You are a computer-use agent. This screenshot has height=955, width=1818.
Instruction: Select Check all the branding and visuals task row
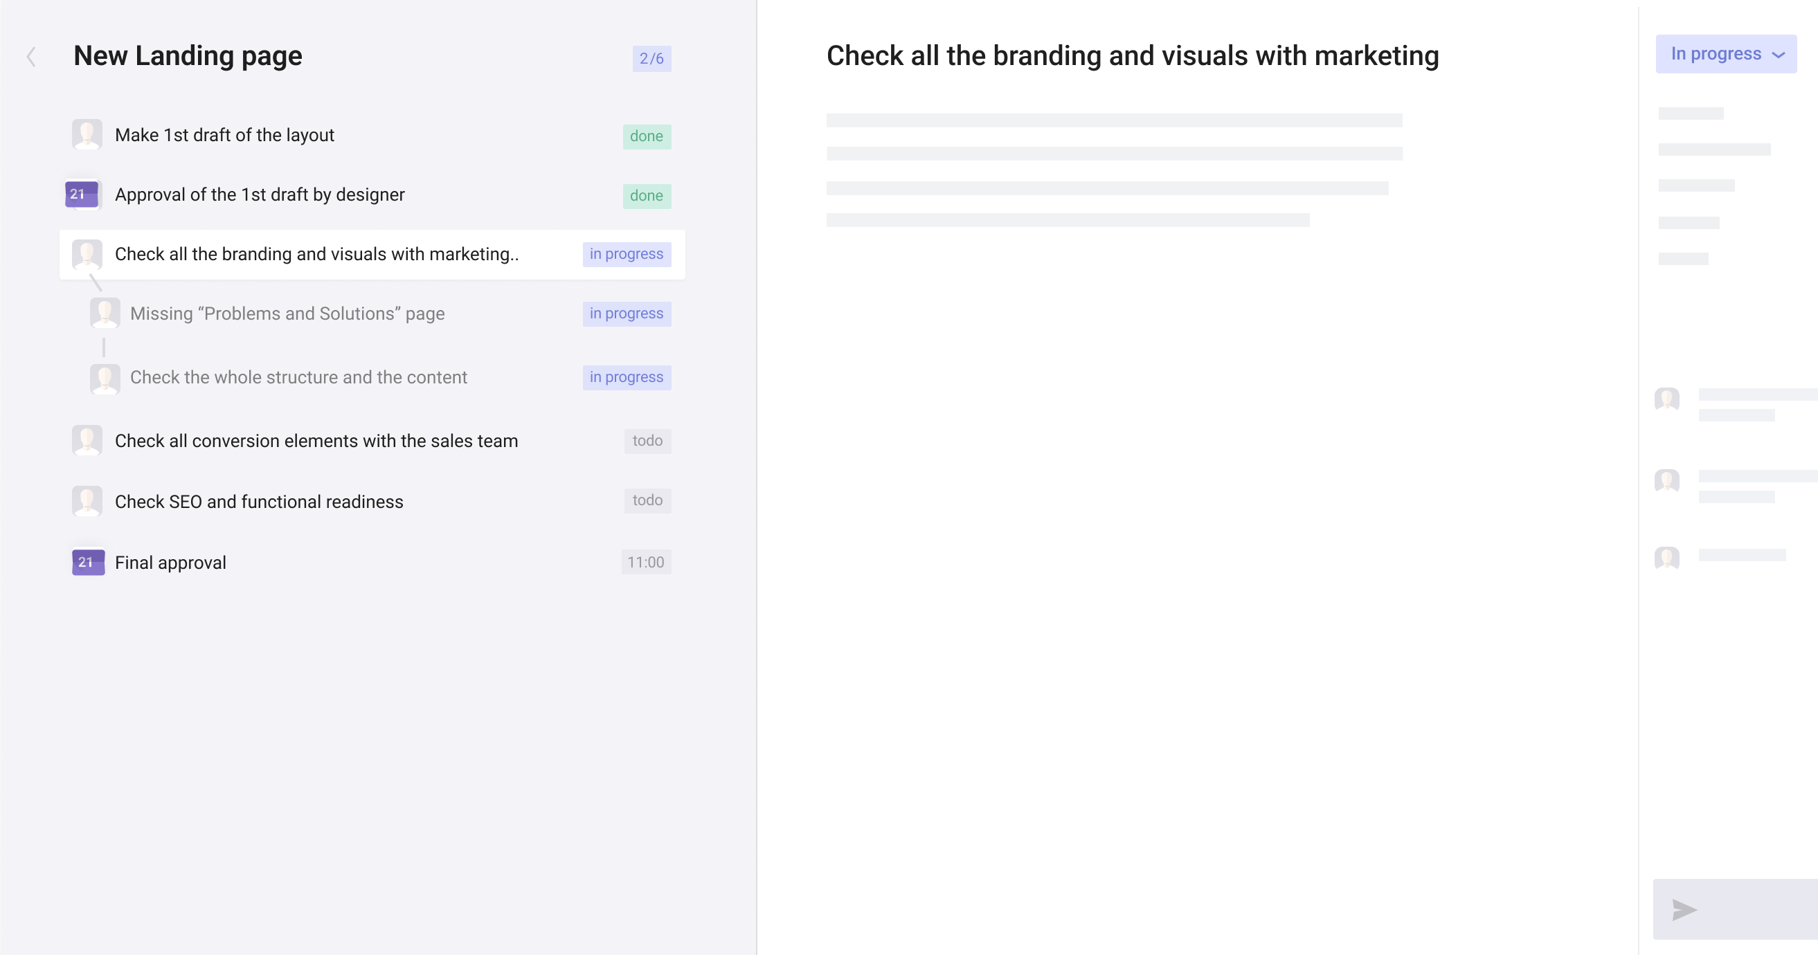tap(372, 255)
